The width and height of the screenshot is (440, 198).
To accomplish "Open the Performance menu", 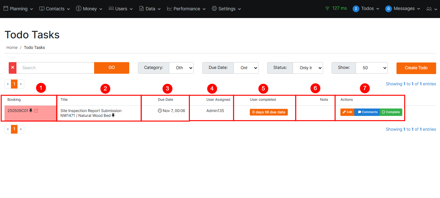I will [186, 9].
